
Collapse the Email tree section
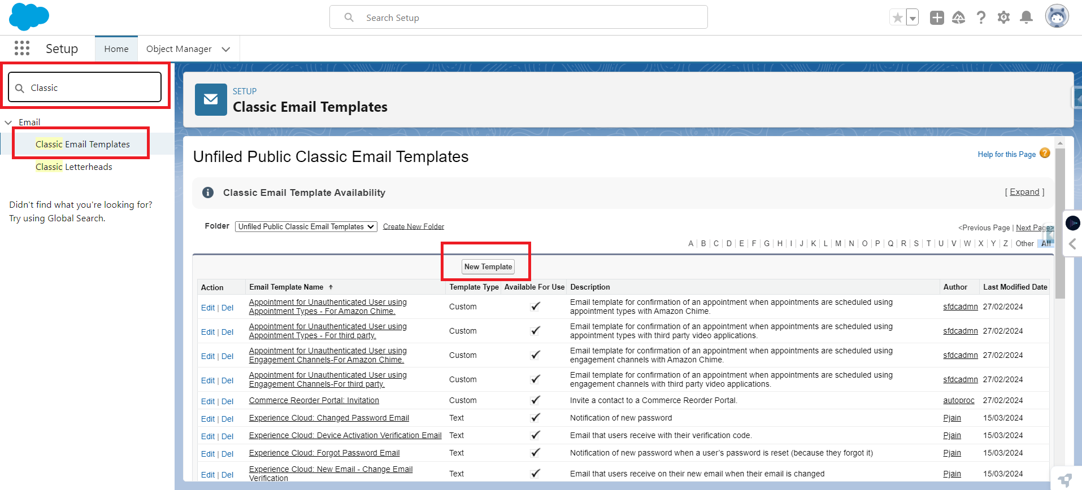point(8,122)
